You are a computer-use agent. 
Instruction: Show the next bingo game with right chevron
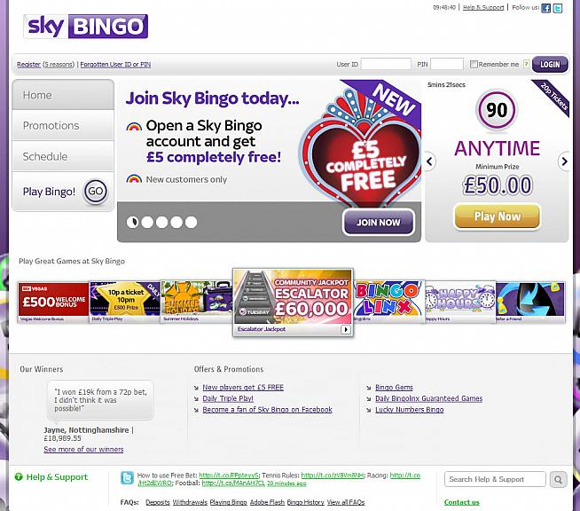[x=564, y=161]
